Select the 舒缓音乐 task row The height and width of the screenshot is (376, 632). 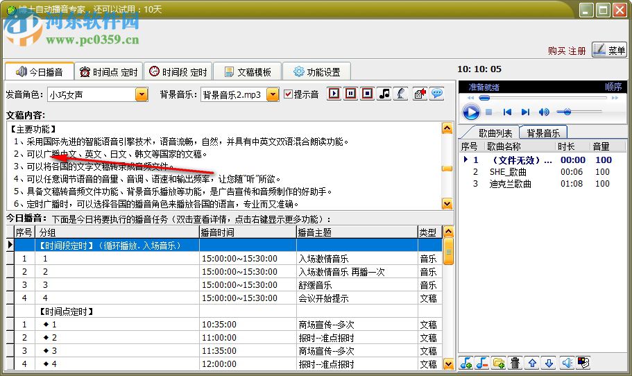coord(228,285)
